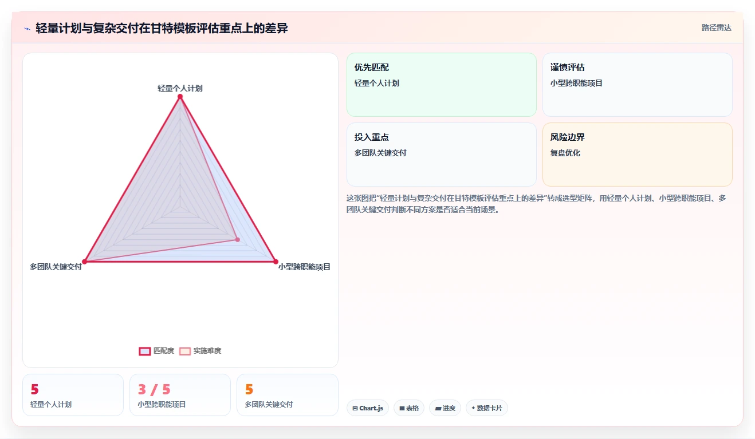
Task: Select the 进度 tag chip
Action: pyautogui.click(x=445, y=408)
